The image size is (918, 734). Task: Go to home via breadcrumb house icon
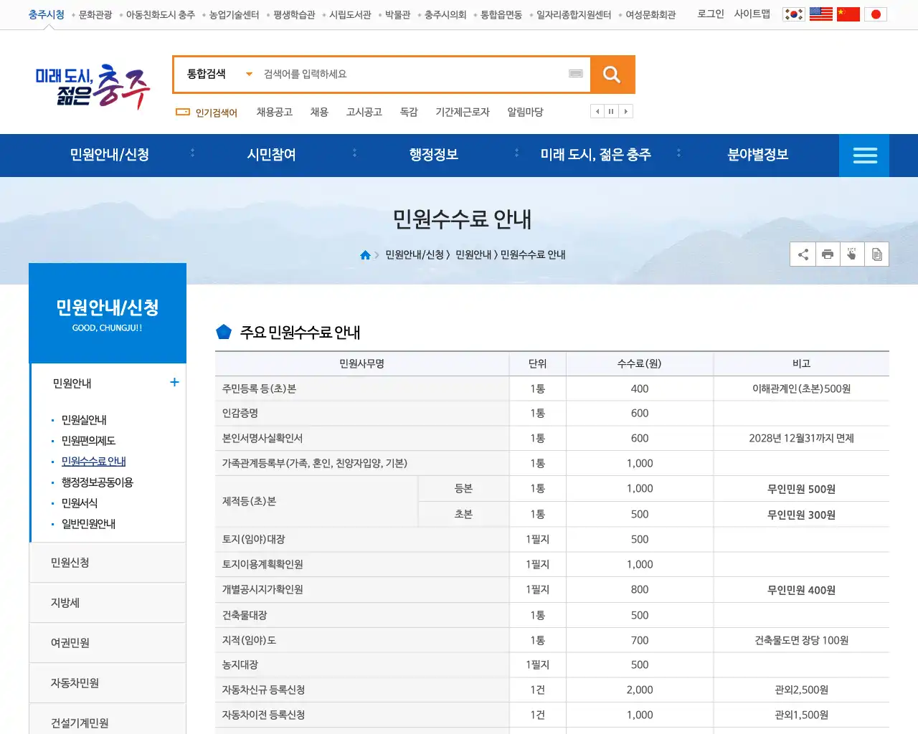(x=365, y=255)
